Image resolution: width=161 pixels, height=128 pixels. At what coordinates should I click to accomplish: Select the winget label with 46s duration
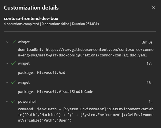pyautogui.click(x=24, y=83)
